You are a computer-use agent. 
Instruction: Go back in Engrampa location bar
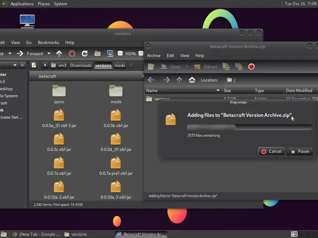[x=151, y=80]
